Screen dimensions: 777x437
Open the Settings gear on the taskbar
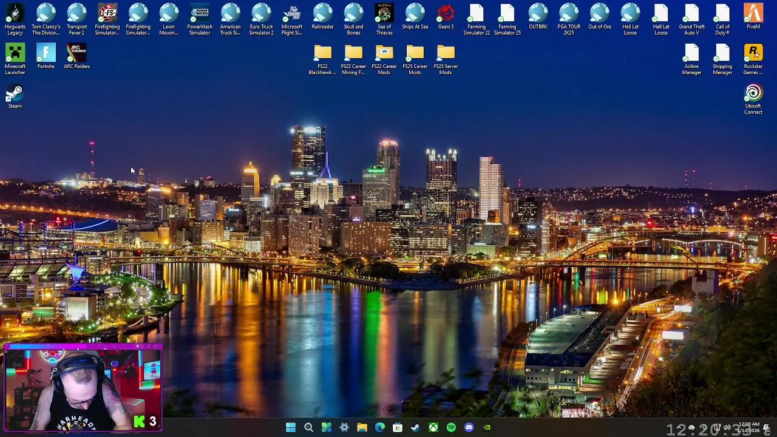(x=344, y=428)
